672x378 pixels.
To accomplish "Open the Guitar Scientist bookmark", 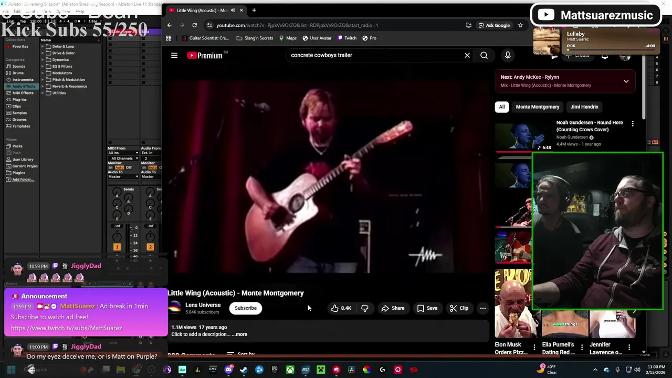I will point(205,38).
